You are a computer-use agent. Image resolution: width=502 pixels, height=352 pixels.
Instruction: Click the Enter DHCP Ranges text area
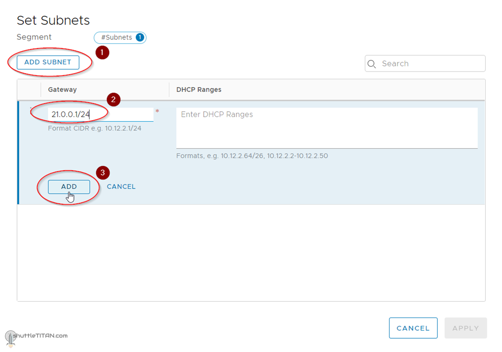coord(327,128)
